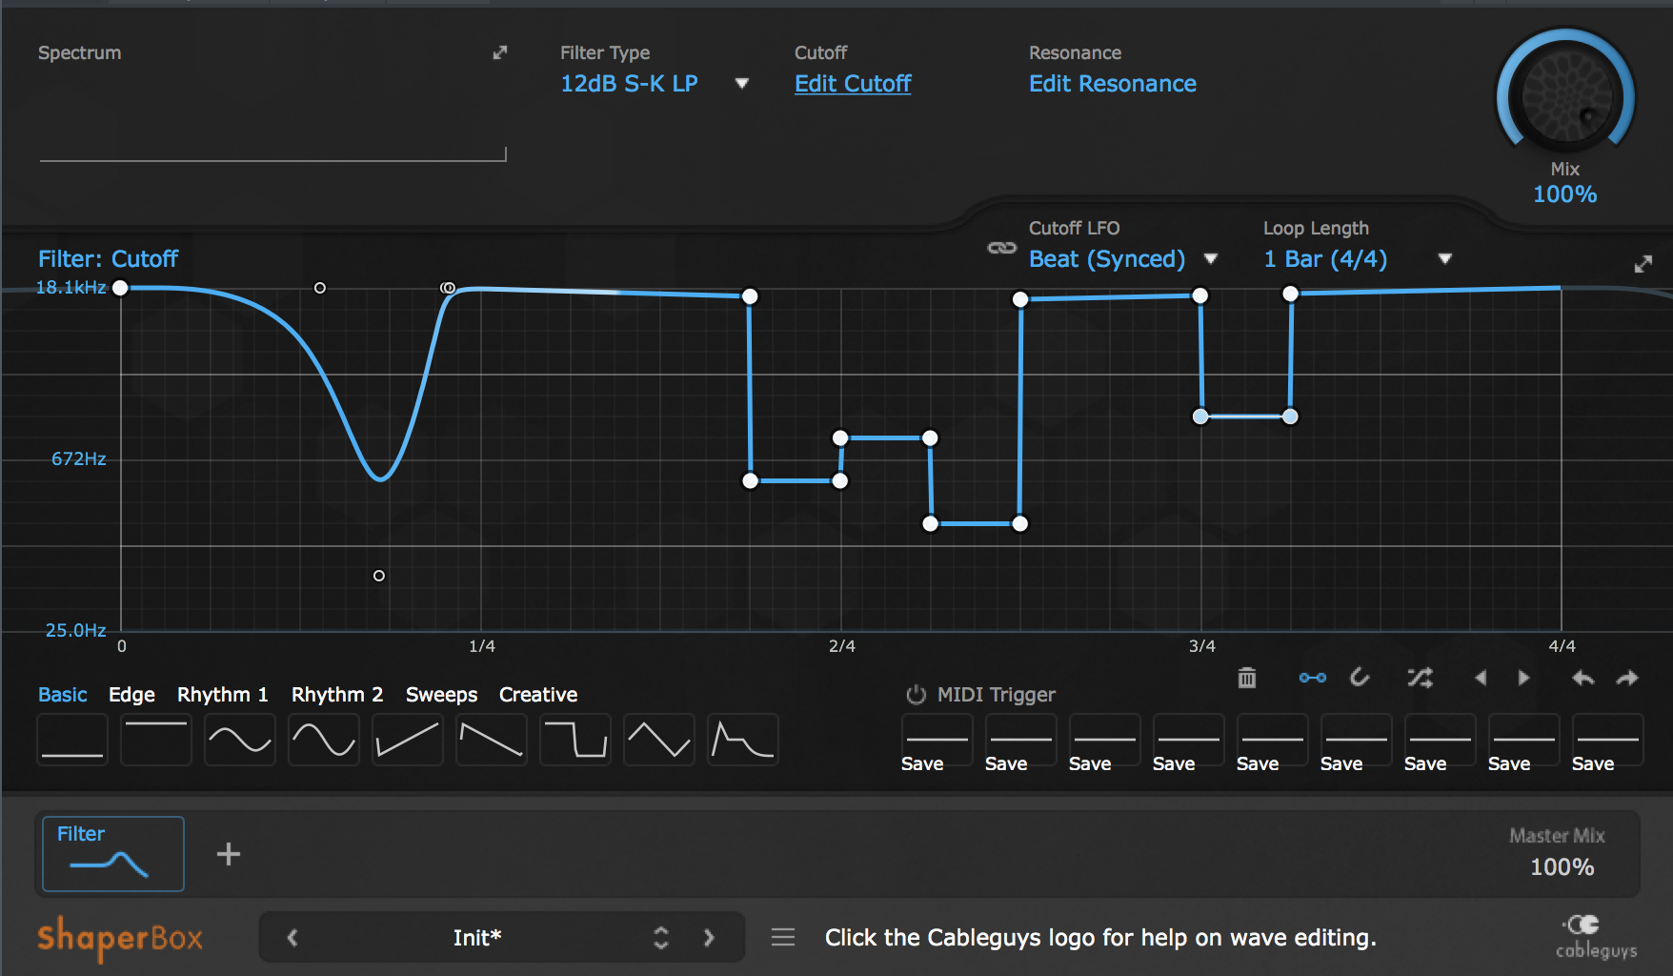Open the preset hamburger menu
Screen dimensions: 1673x976
(x=783, y=938)
